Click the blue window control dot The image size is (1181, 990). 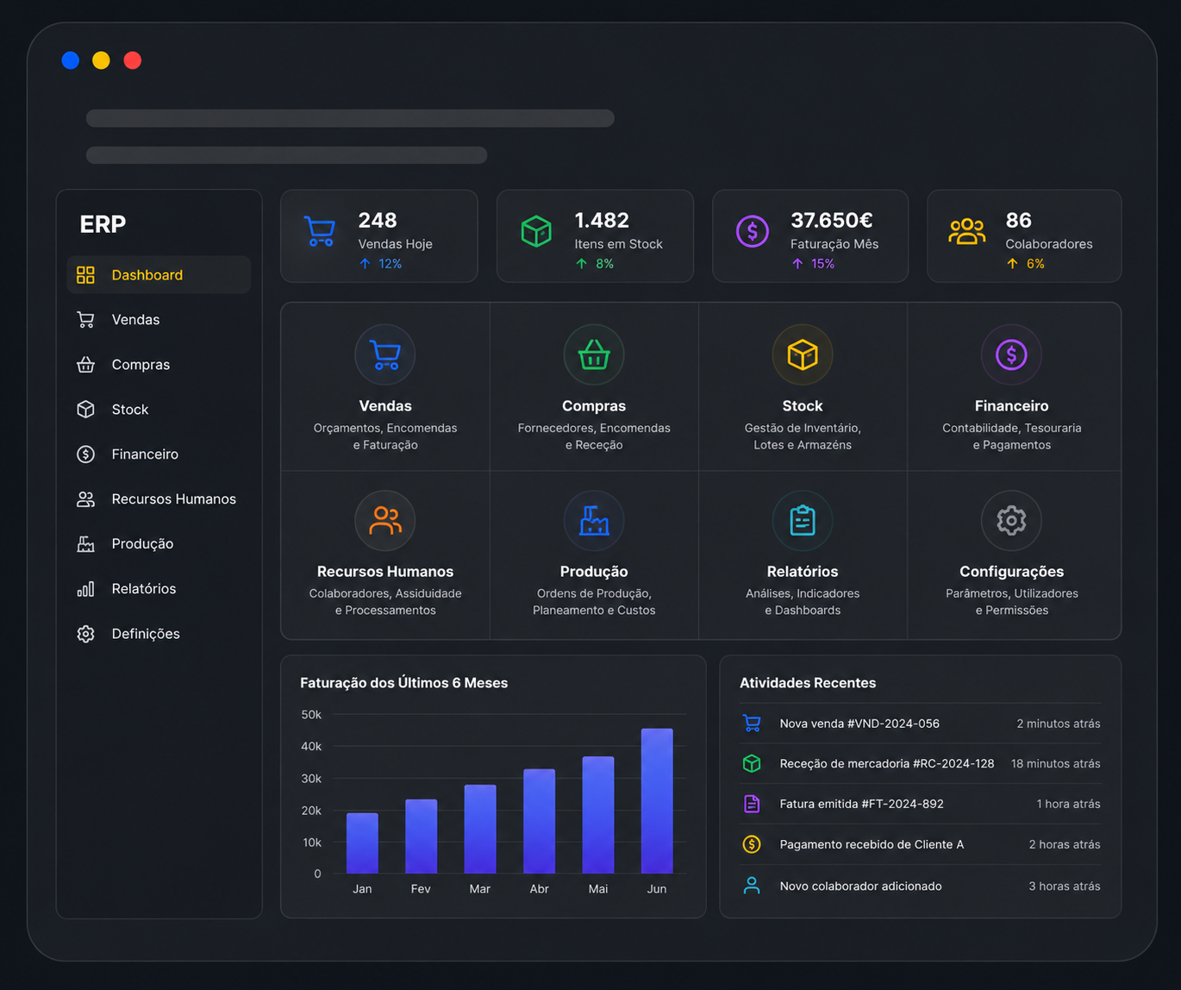pyautogui.click(x=71, y=60)
